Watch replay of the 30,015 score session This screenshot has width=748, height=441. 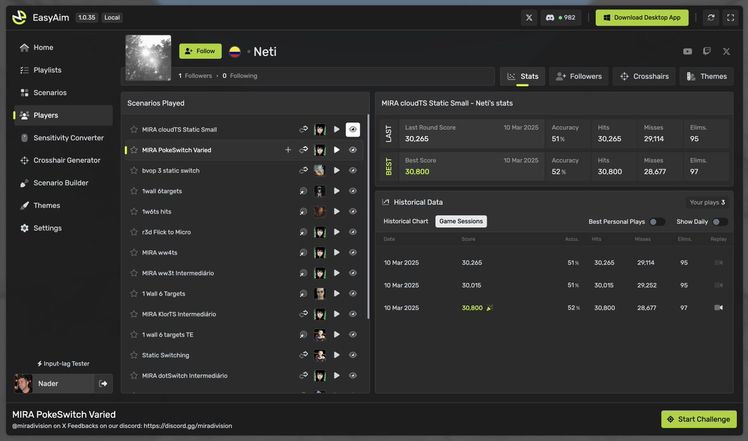(x=718, y=285)
